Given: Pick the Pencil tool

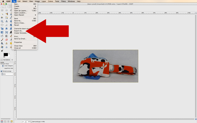Looking at the screenshot, I should click(x=11, y=36).
